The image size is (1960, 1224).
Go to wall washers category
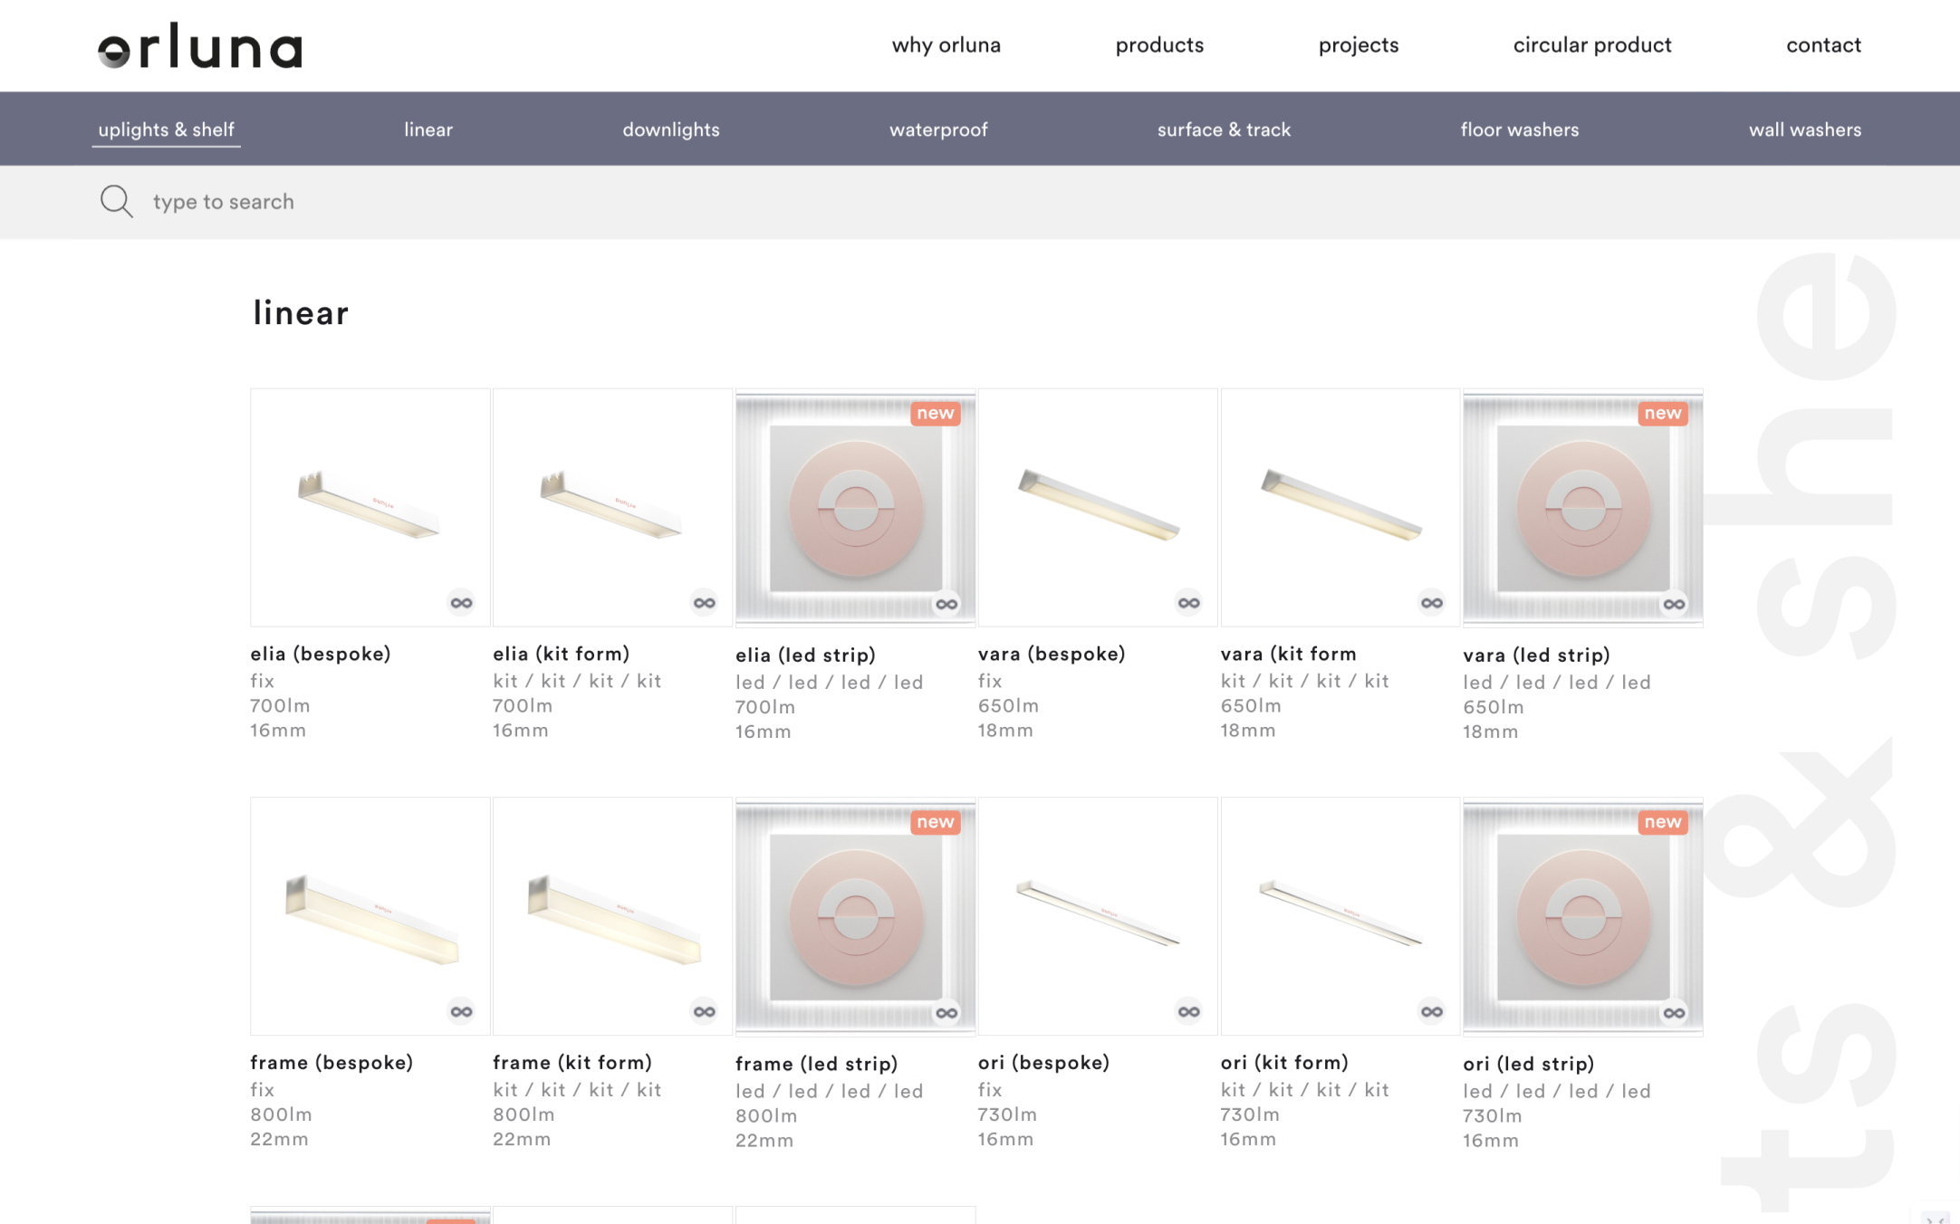[1804, 129]
